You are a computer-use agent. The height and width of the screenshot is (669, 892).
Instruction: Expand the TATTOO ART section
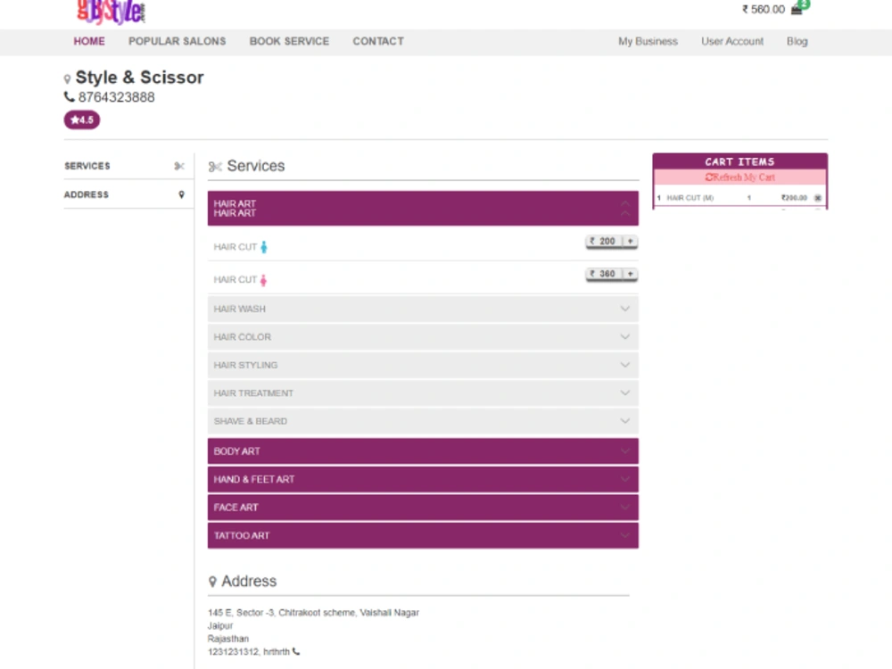[x=423, y=535]
